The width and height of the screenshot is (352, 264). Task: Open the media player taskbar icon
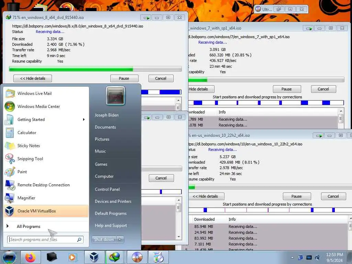click(x=72, y=257)
